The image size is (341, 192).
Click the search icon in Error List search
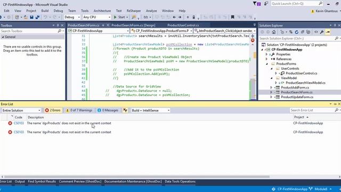coord(337,110)
